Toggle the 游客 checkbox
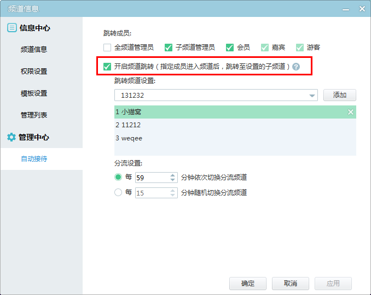 point(300,48)
